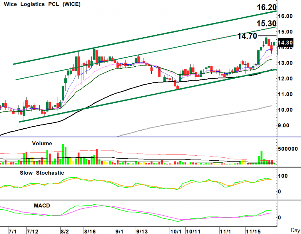Click the 8/16 date label
This screenshot has width=301, height=234.
pos(90,231)
